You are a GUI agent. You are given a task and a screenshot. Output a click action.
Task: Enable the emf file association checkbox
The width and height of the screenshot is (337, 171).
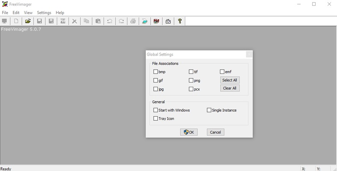click(222, 71)
